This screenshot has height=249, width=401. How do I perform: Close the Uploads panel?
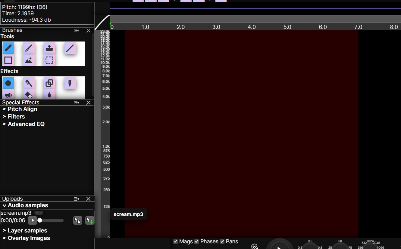[88, 199]
